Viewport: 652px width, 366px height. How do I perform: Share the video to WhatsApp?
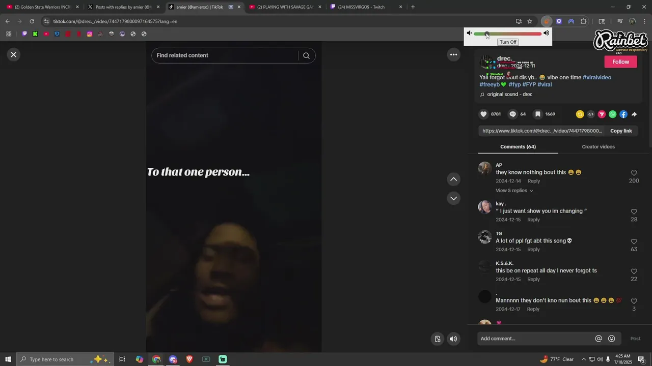[612, 114]
